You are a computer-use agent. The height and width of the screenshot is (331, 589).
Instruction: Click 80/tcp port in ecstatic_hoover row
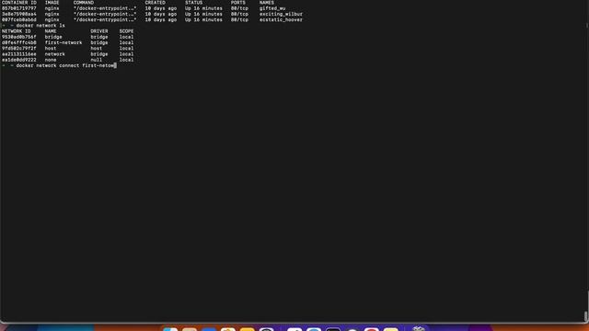(239, 19)
